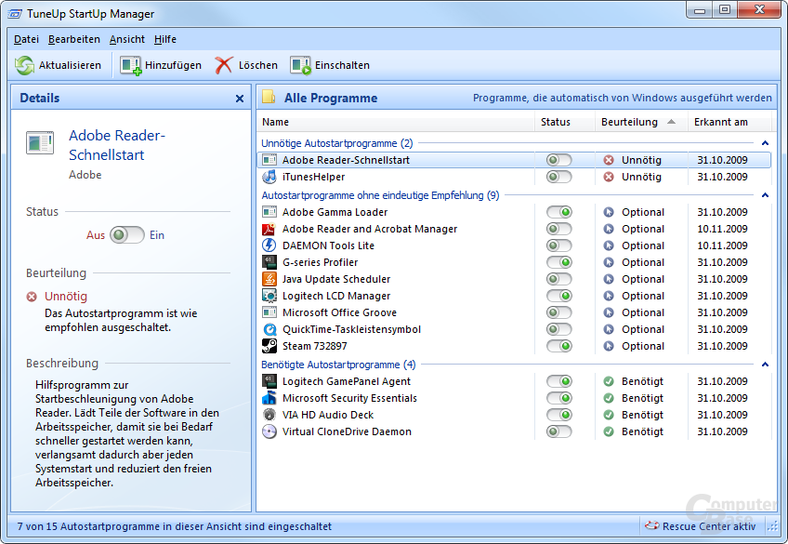Toggle the Adobe Reader and Acrobat Manager switch
This screenshot has height=544, width=788.
tap(559, 229)
